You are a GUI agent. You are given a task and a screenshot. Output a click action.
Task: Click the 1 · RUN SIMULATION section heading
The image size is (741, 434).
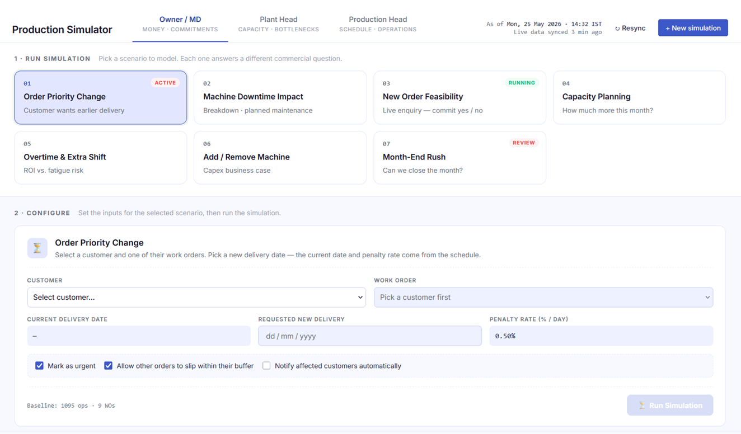coord(52,59)
